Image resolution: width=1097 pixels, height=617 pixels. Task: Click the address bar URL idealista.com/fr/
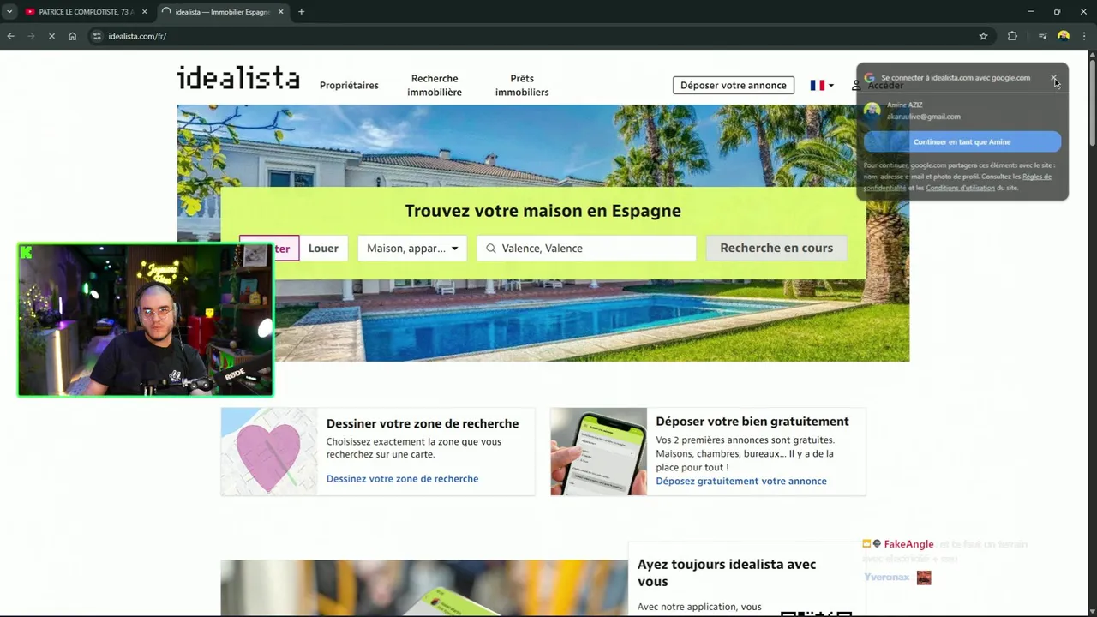pos(137,36)
